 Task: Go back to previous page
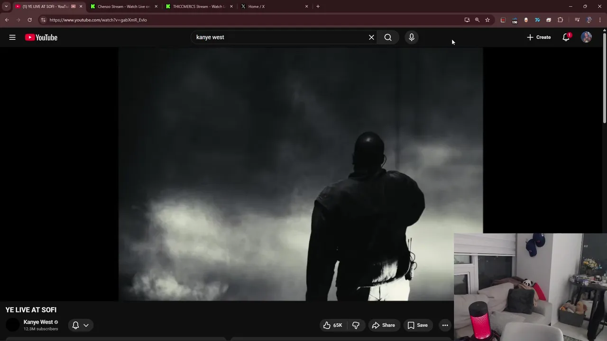(x=7, y=20)
